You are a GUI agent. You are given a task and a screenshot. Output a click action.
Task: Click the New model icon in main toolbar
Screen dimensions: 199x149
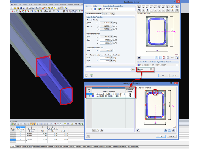point(12,8)
